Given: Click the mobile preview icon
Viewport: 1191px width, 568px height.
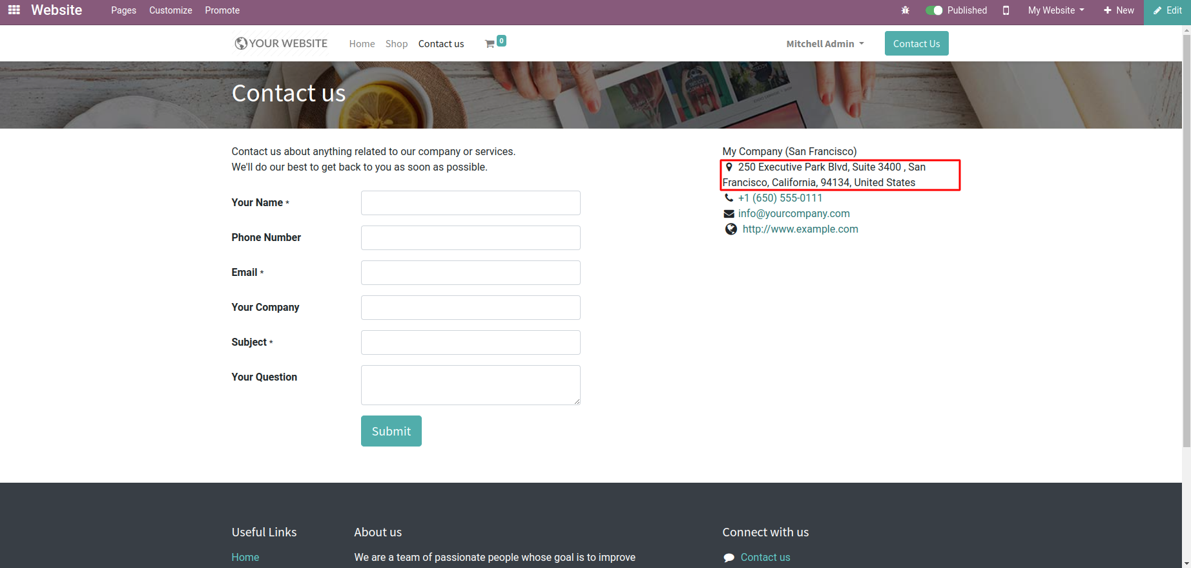Looking at the screenshot, I should [x=1006, y=10].
